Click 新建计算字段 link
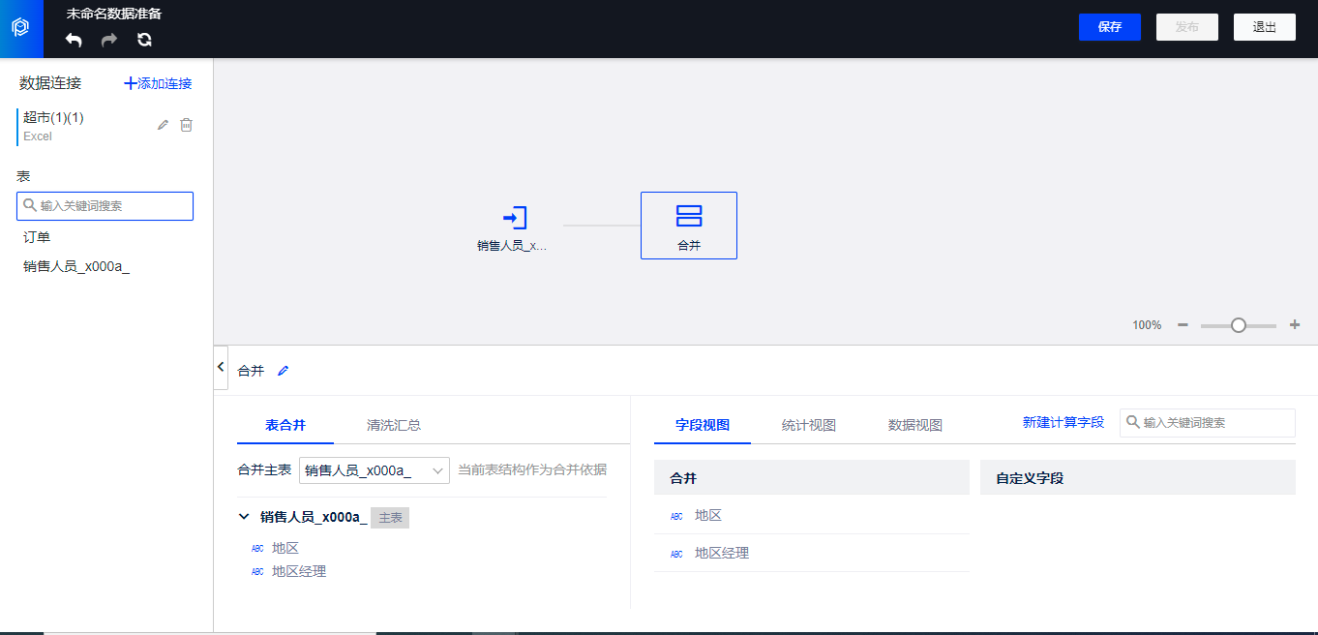Image resolution: width=1318 pixels, height=635 pixels. point(1063,422)
